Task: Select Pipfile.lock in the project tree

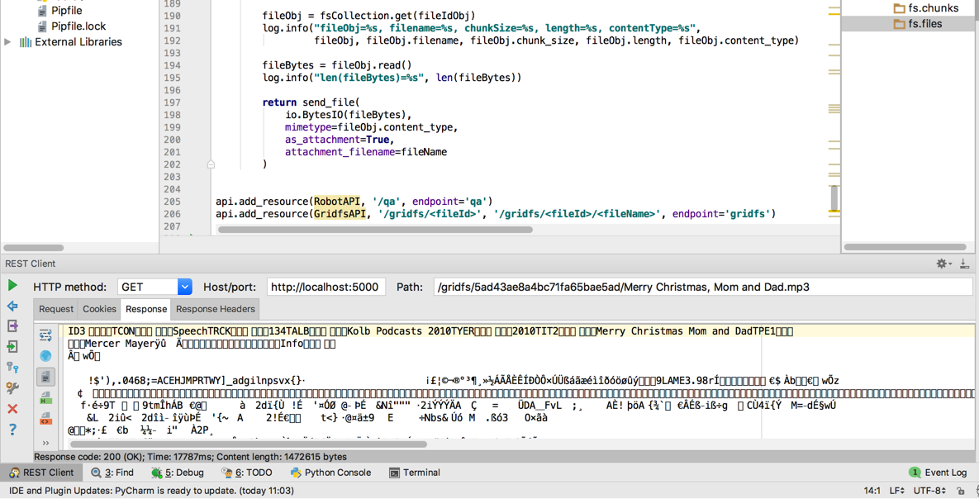Action: click(78, 26)
